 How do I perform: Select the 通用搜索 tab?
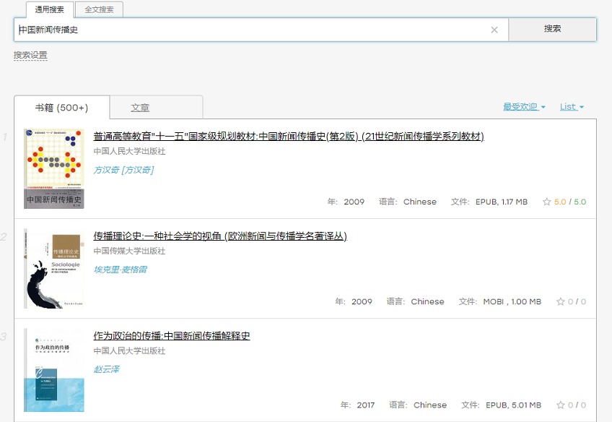tap(50, 9)
